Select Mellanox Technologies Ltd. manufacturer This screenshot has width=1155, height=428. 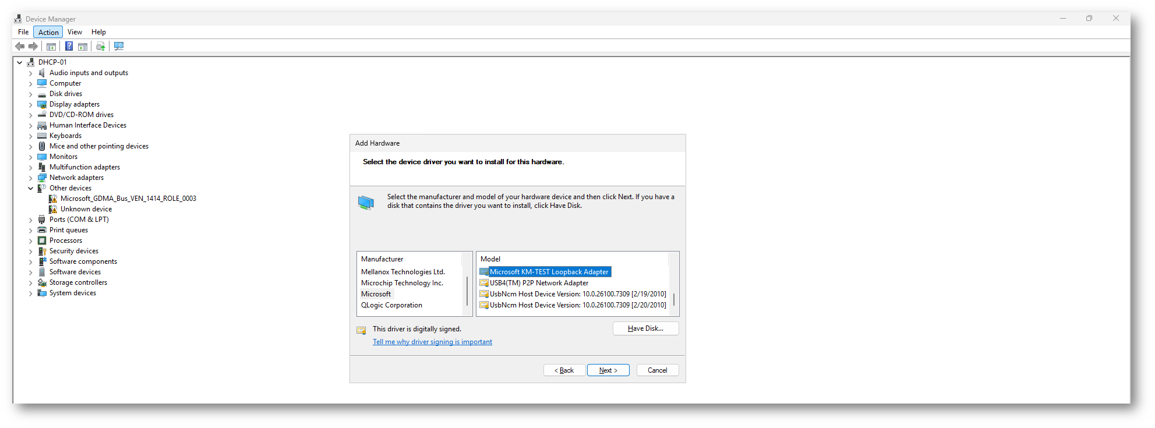point(403,272)
